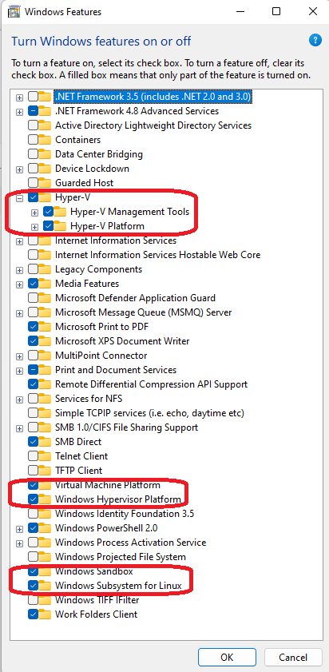This screenshot has width=329, height=672.
Task: Expand Microsoft Message Queue (MSMQ) Server
Action: click(19, 313)
